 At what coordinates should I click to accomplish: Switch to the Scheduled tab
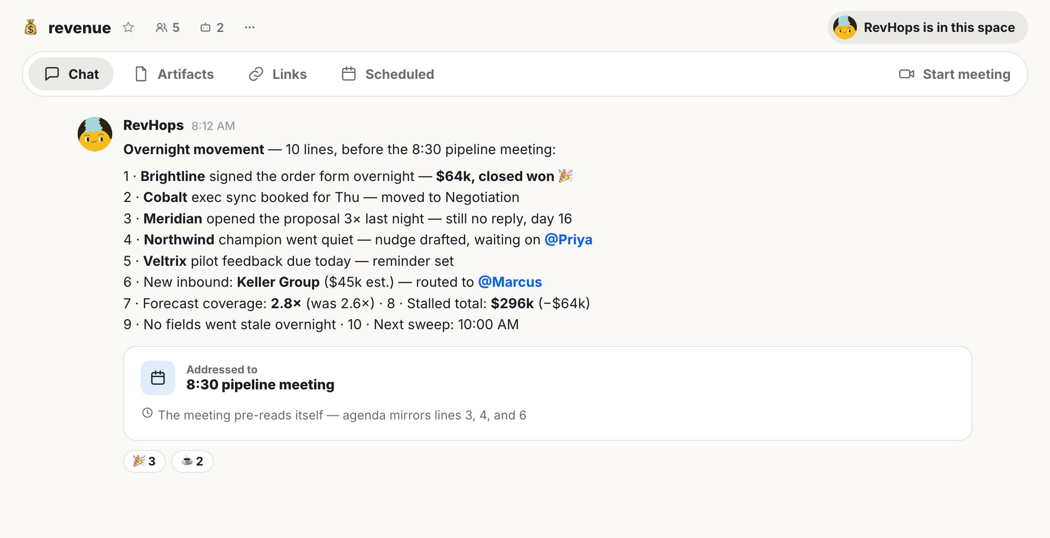[388, 74]
